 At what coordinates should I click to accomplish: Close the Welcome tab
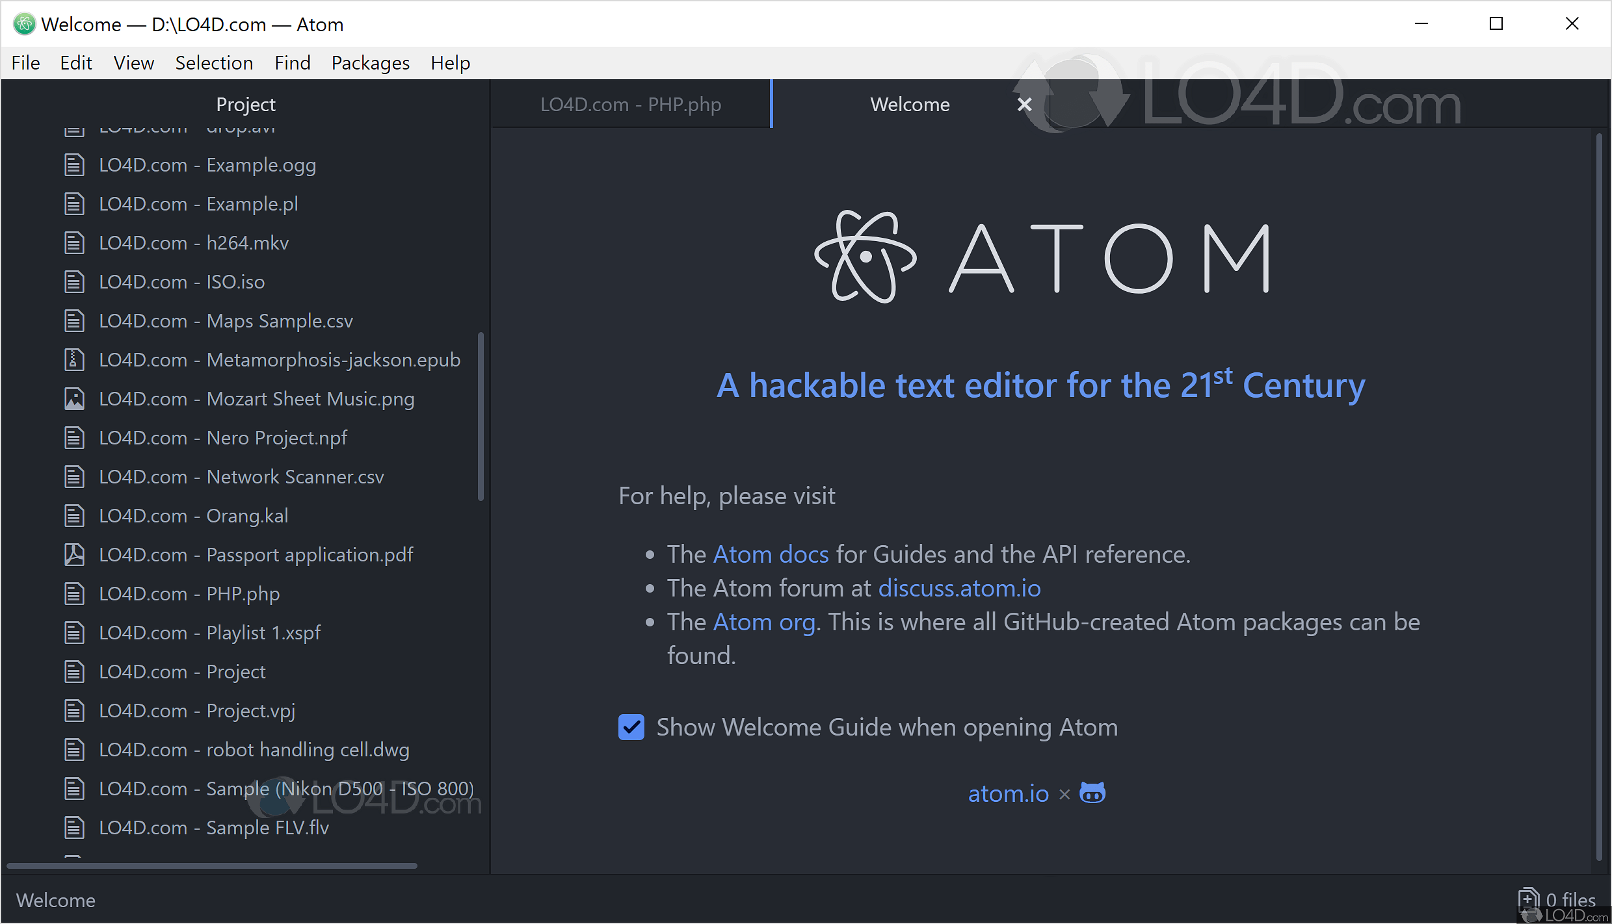point(1024,105)
